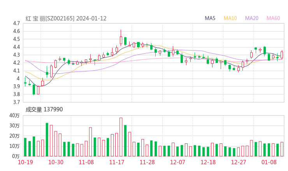Click the 01-08 date axis label
The image size is (288, 171).
pyautogui.click(x=269, y=162)
